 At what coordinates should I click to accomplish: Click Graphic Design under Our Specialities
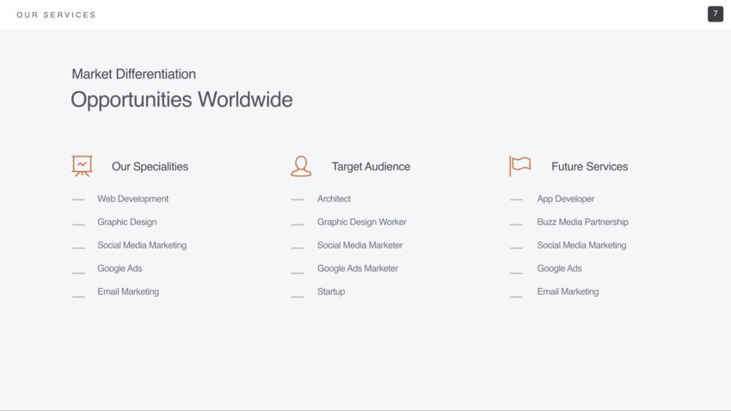pos(126,222)
